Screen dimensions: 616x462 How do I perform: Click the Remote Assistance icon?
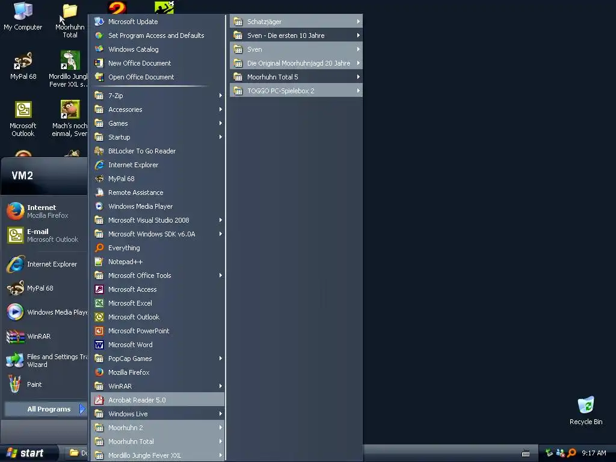click(99, 192)
